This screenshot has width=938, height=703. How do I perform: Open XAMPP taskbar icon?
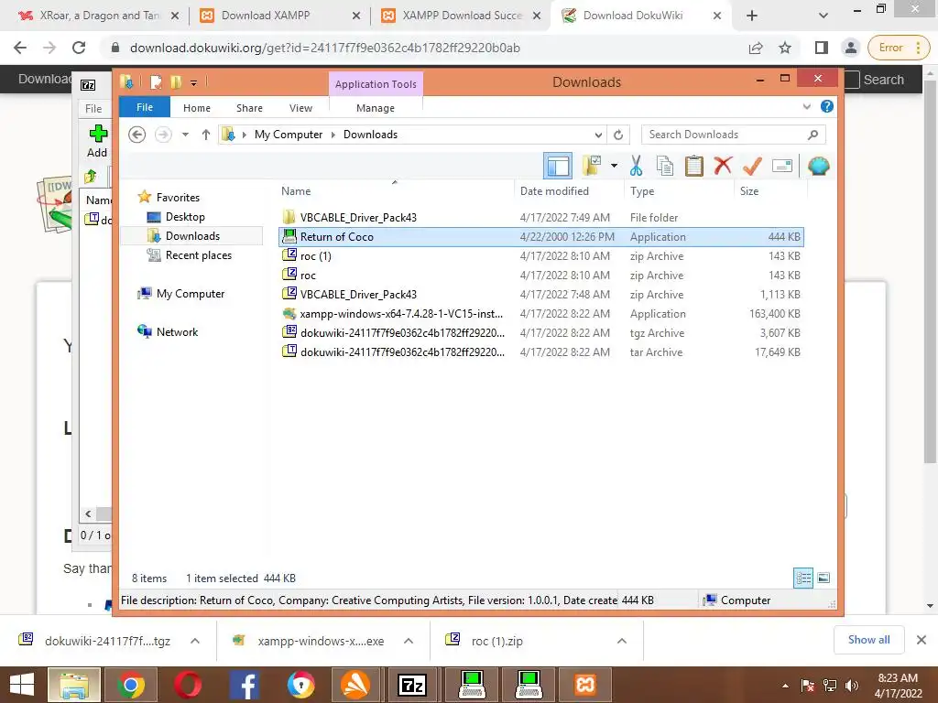point(585,685)
